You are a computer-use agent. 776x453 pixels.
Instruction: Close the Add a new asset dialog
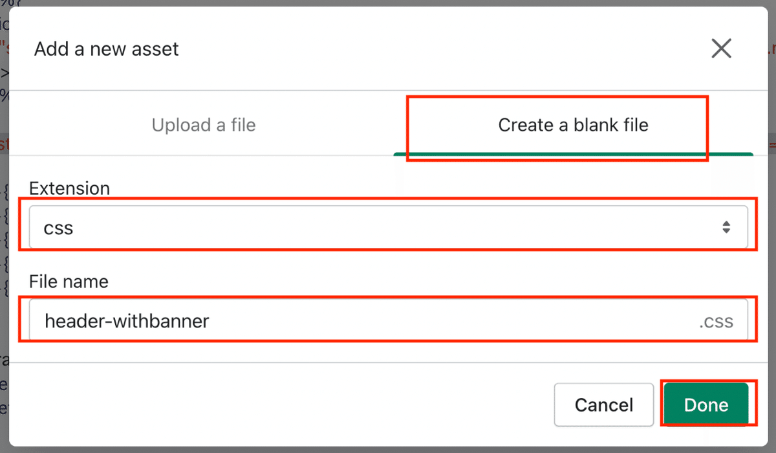pyautogui.click(x=721, y=49)
